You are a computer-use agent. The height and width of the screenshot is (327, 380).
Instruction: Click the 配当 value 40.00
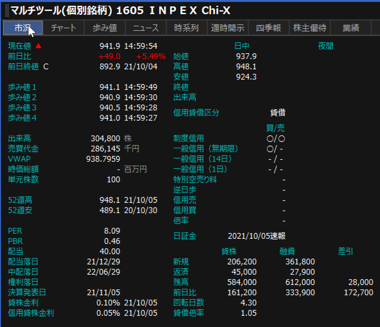point(110,251)
